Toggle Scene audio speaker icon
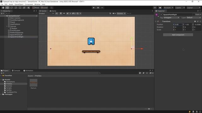Image resolution: width=202 pixels, height=113 pixels. click(64, 13)
